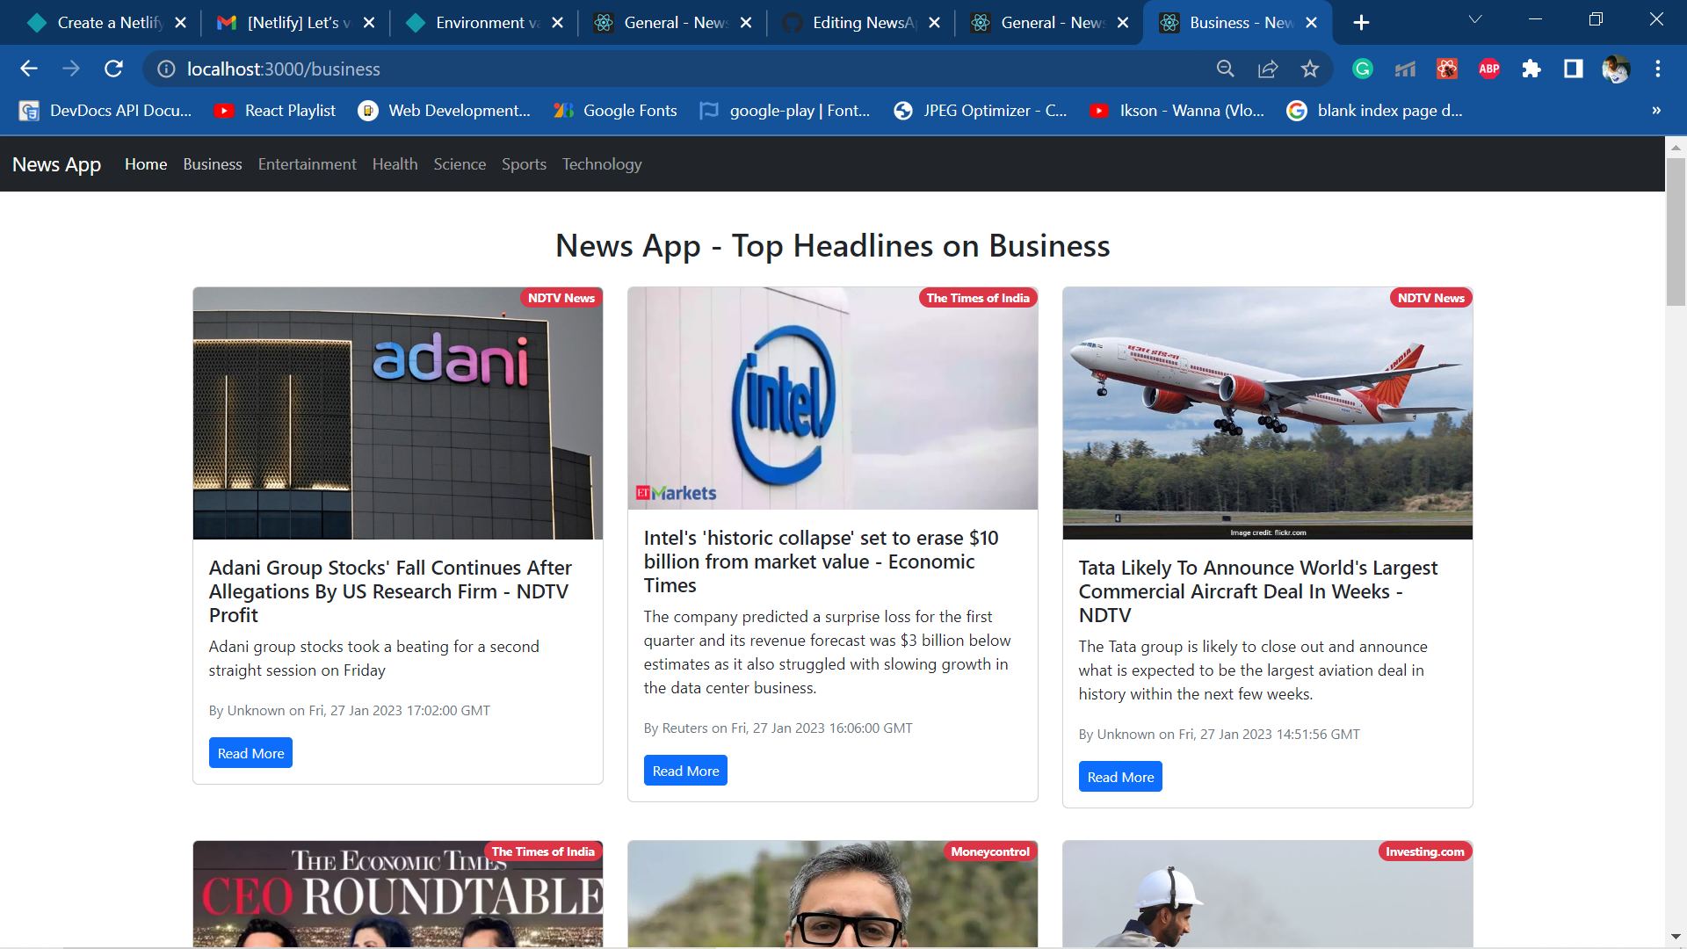This screenshot has width=1687, height=949.
Task: Click 'The Times of India' badge on Intel card
Action: tap(978, 298)
